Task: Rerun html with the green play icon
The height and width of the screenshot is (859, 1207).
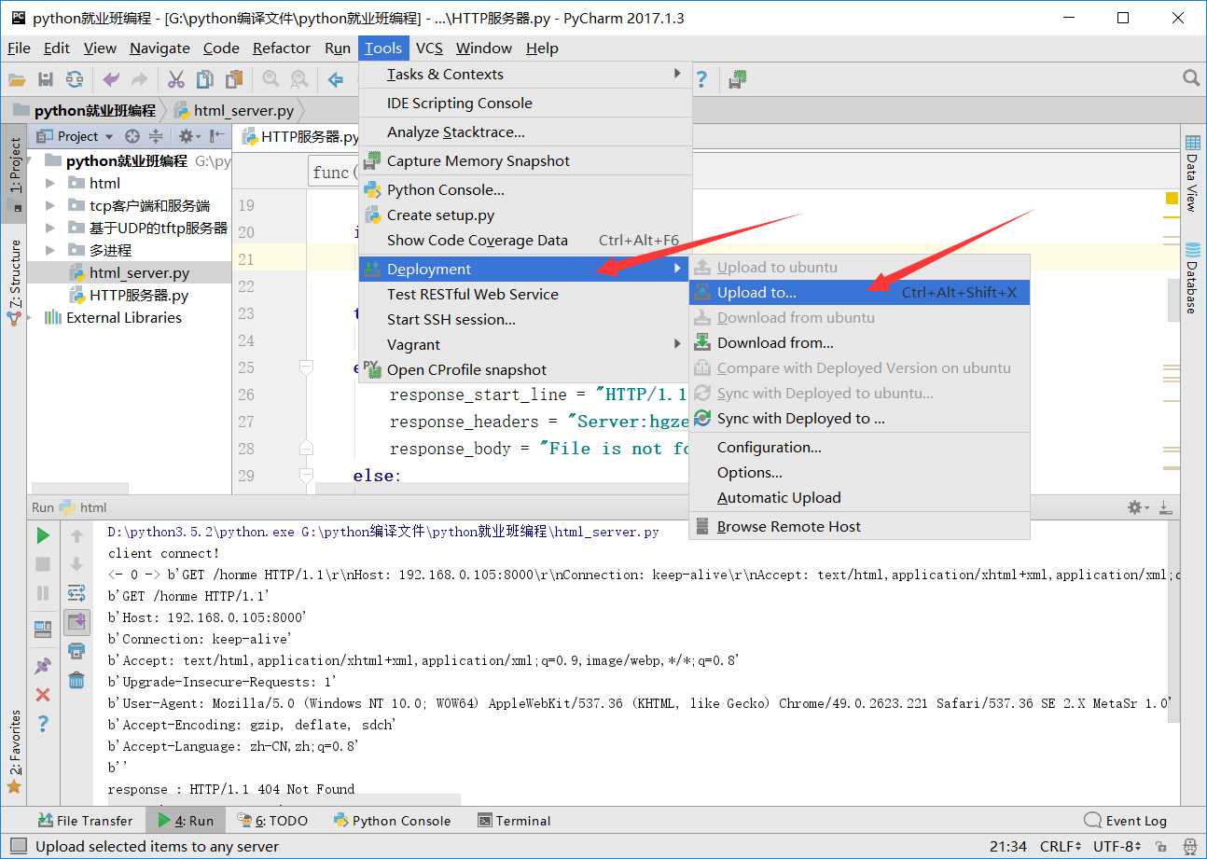Action: 43,535
